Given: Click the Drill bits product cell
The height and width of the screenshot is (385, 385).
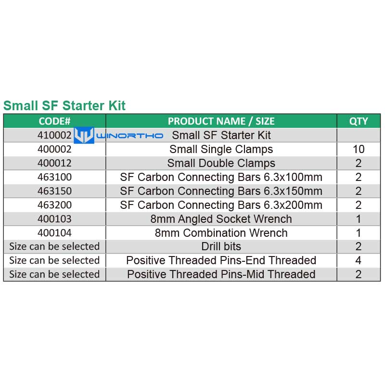Looking at the screenshot, I should [x=221, y=246].
